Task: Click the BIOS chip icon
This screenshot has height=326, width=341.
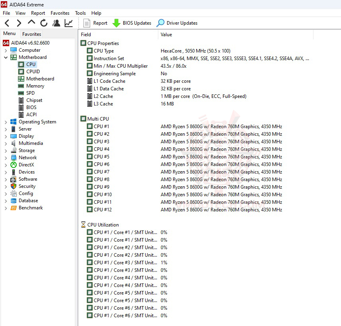Action: click(x=21, y=107)
